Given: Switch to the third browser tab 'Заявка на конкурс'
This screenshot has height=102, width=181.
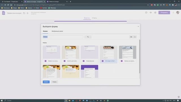Looking at the screenshot, I should pyautogui.click(x=57, y=2).
